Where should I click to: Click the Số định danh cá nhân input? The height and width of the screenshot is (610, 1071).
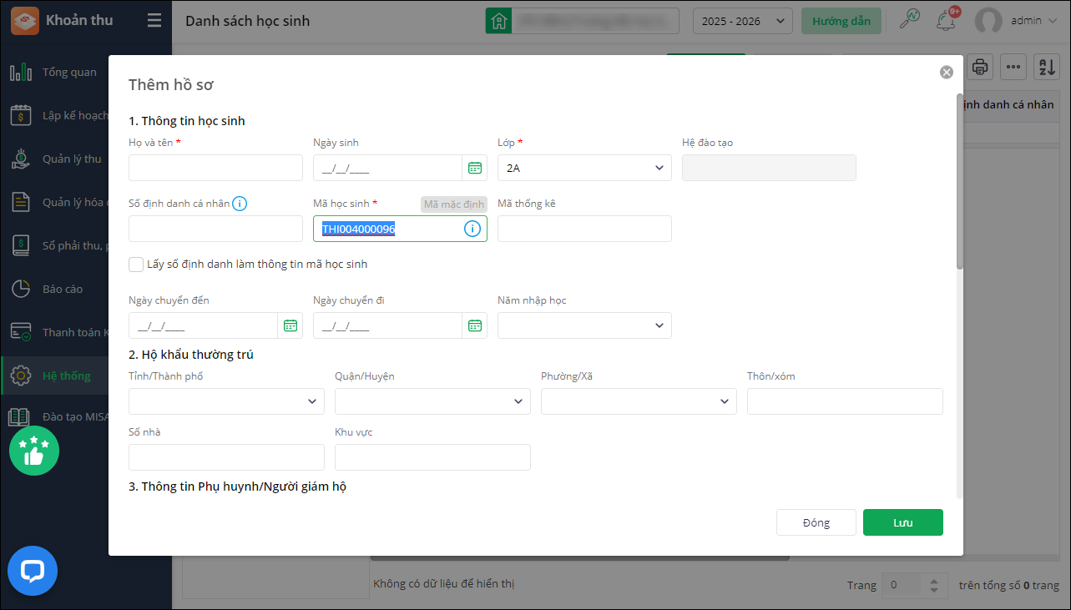[x=215, y=229]
